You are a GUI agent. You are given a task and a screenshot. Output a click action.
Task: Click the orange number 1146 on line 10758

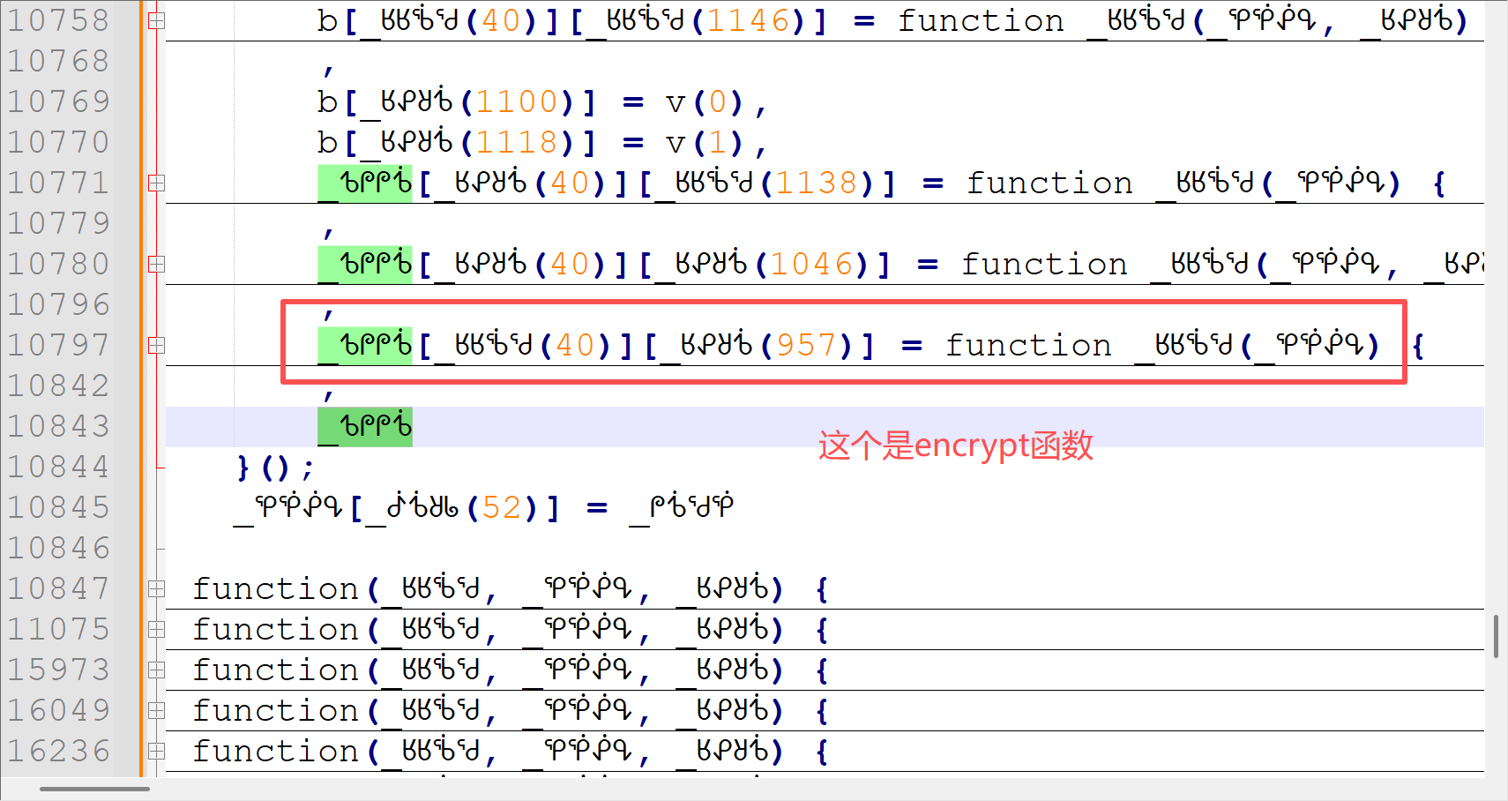[x=748, y=20]
